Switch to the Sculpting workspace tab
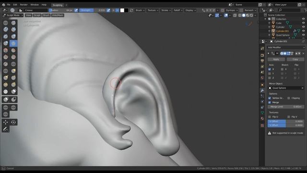This screenshot has height=173, width=307. (x=58, y=5)
